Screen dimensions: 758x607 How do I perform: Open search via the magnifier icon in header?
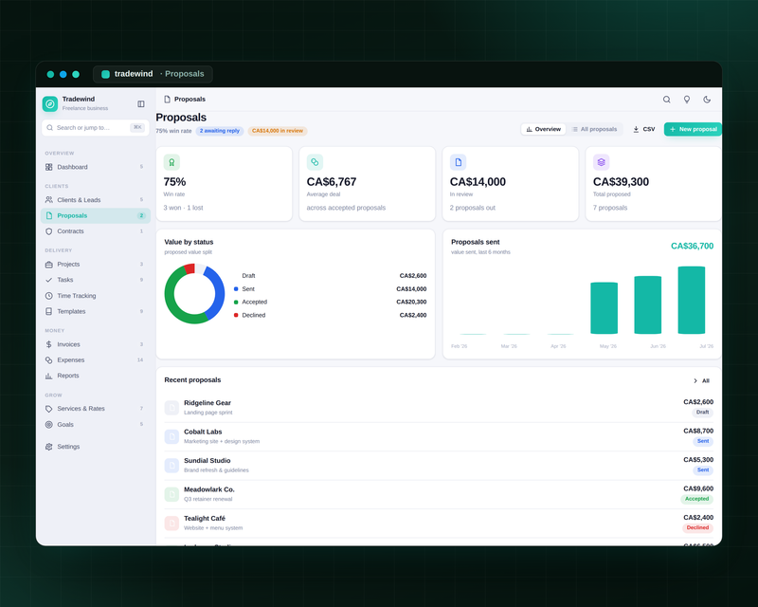pos(667,100)
